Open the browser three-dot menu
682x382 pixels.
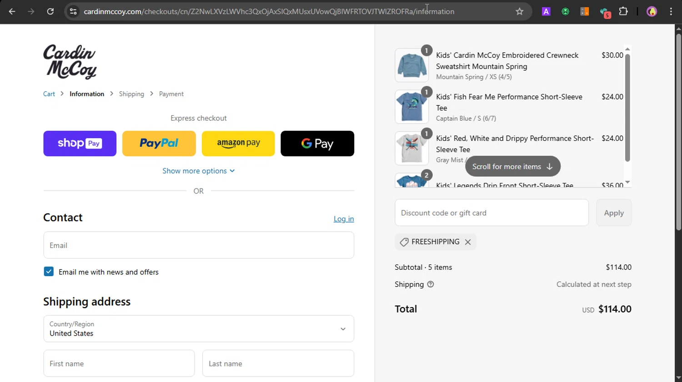[x=671, y=11]
